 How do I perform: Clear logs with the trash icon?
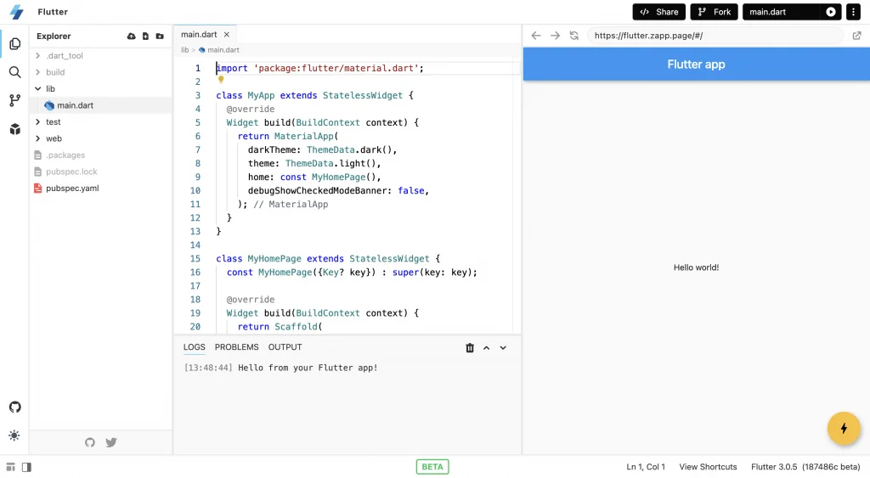click(470, 347)
